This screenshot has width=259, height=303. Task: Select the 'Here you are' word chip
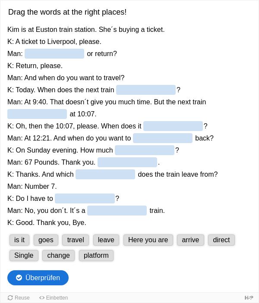tap(148, 240)
